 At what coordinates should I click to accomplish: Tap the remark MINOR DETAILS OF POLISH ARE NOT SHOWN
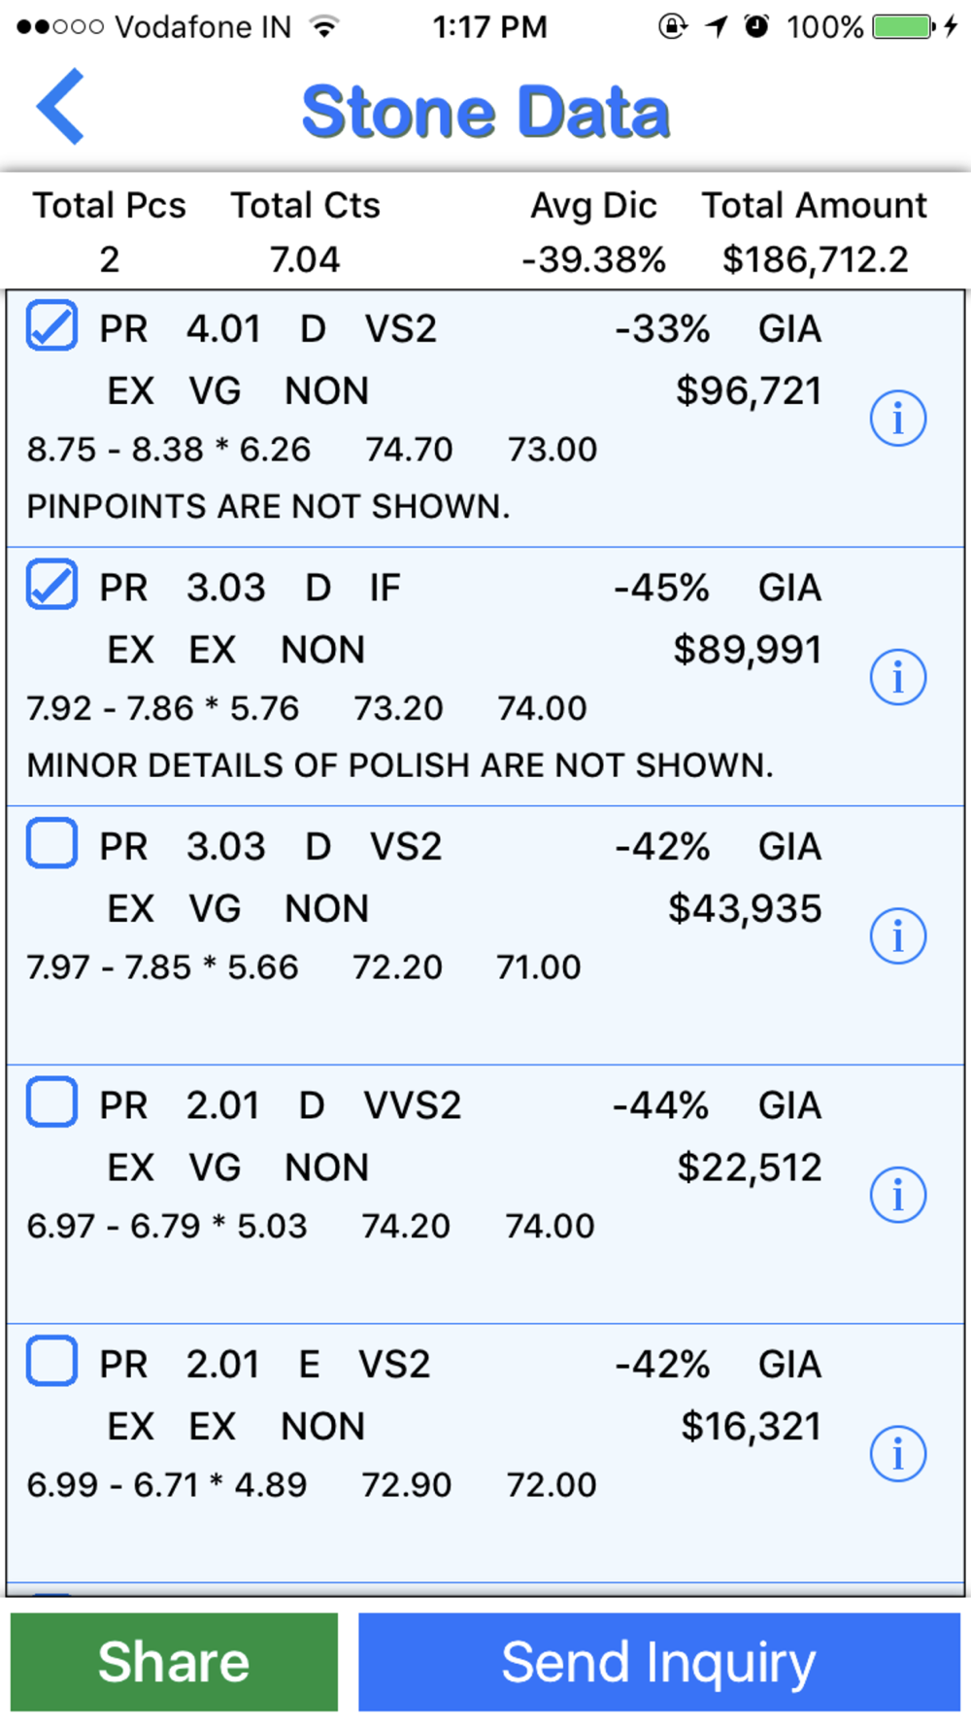coord(400,765)
